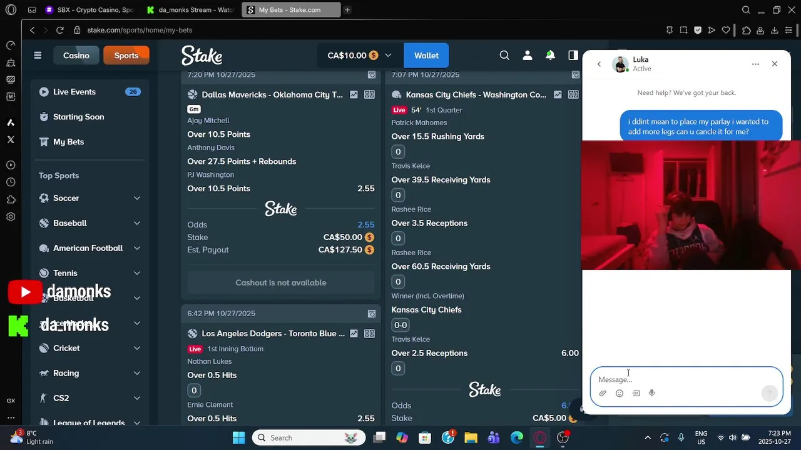Screen dimensions: 801x450
Task: Select the My Bets - Stake.com tab
Action: (290, 10)
